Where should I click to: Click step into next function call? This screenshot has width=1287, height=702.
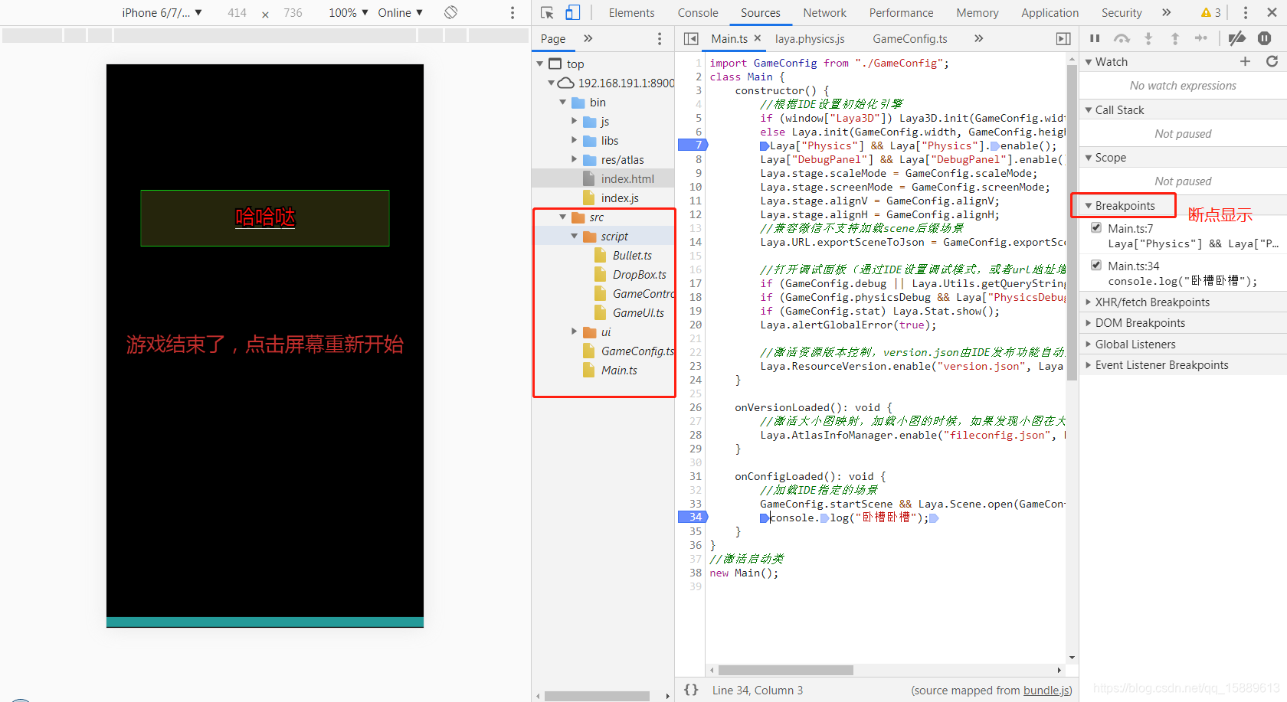[x=1148, y=38]
